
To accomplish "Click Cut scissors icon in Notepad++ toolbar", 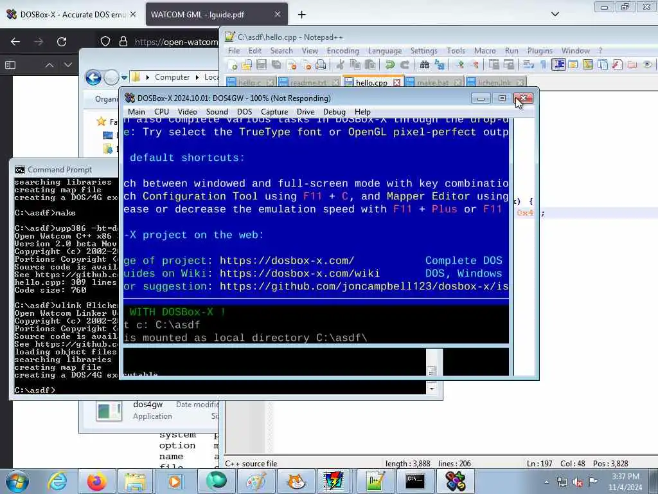I will [341, 64].
